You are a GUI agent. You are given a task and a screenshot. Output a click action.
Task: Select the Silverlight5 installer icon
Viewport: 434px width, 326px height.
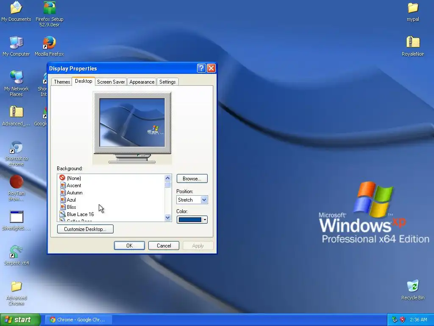(x=16, y=217)
